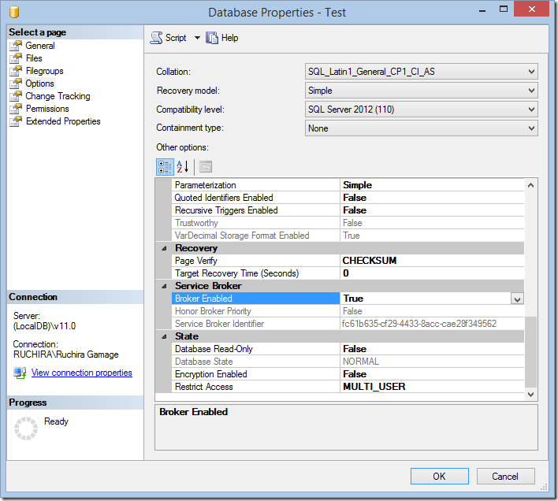Collapse the Service Broker category

[x=164, y=286]
